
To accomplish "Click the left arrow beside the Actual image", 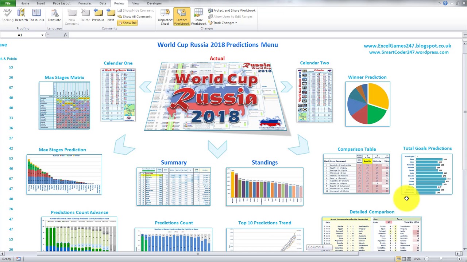I will (x=145, y=87).
